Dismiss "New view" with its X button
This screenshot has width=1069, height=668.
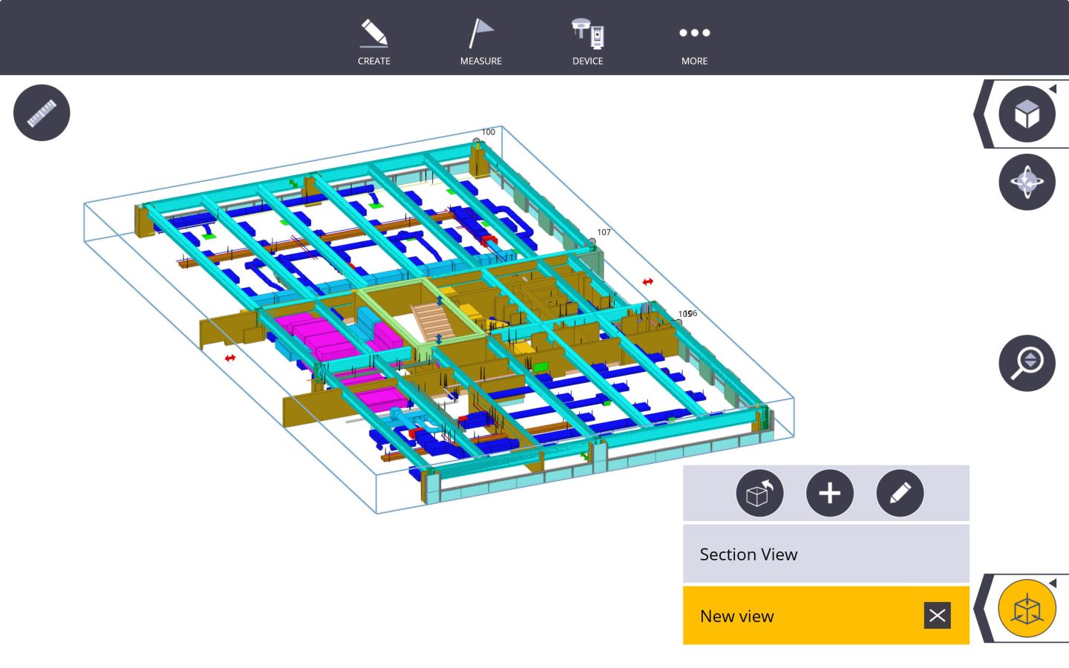pos(937,615)
